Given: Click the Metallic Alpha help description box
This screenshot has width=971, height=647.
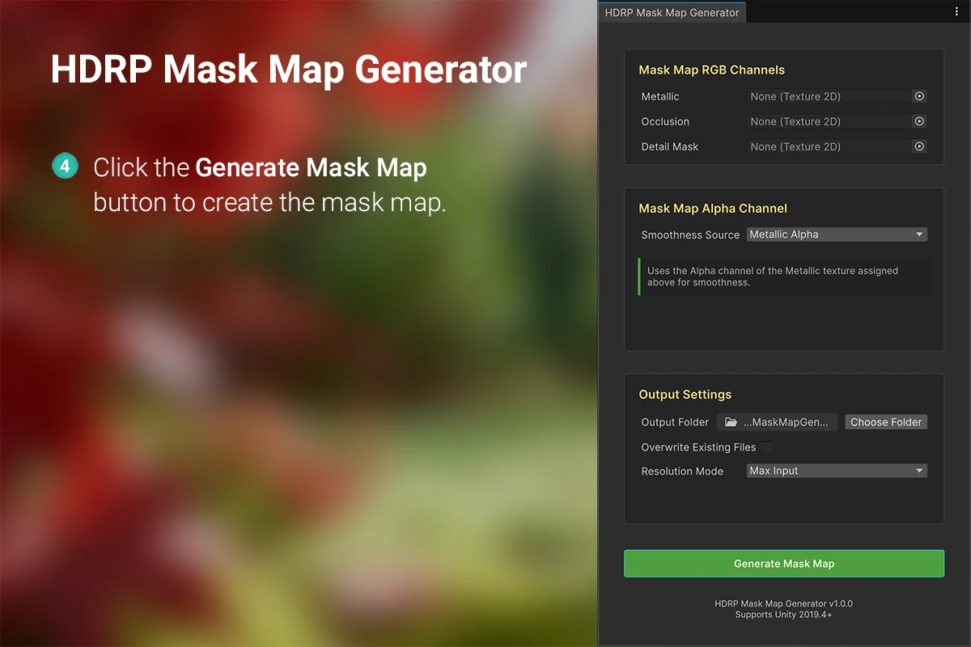Looking at the screenshot, I should [x=783, y=277].
